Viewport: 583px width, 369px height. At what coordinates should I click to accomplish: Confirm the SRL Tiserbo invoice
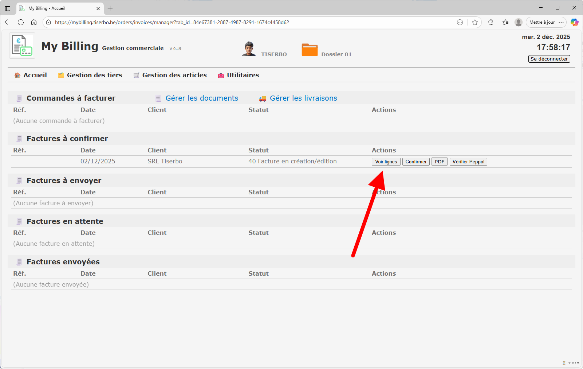click(416, 162)
